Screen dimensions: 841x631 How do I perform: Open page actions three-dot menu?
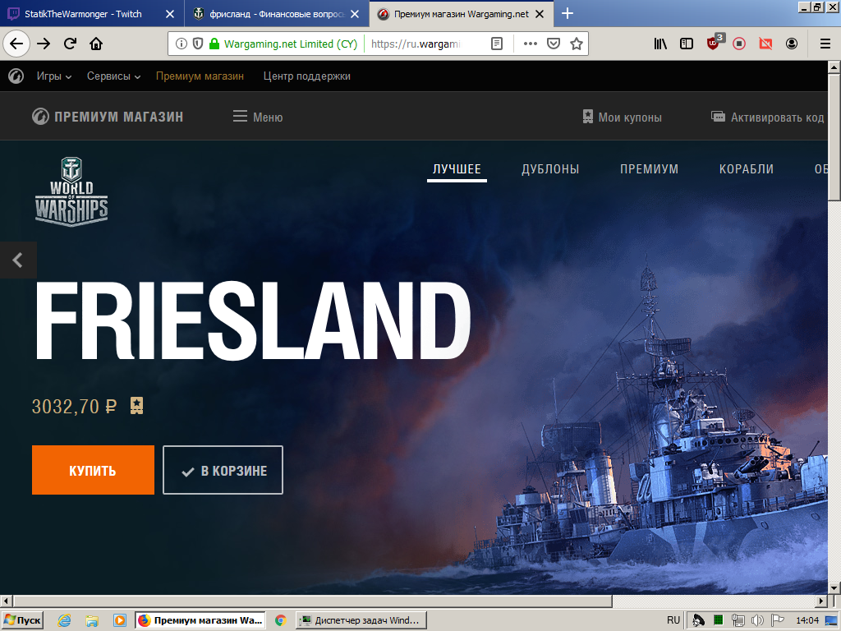point(530,44)
